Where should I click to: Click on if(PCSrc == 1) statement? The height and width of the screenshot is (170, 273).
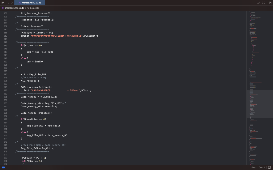pos(32,161)
